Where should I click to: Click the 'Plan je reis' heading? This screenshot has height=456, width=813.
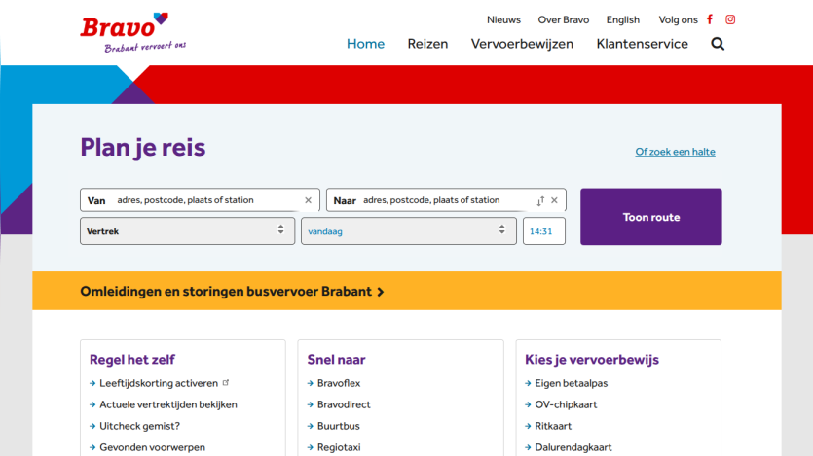point(142,148)
